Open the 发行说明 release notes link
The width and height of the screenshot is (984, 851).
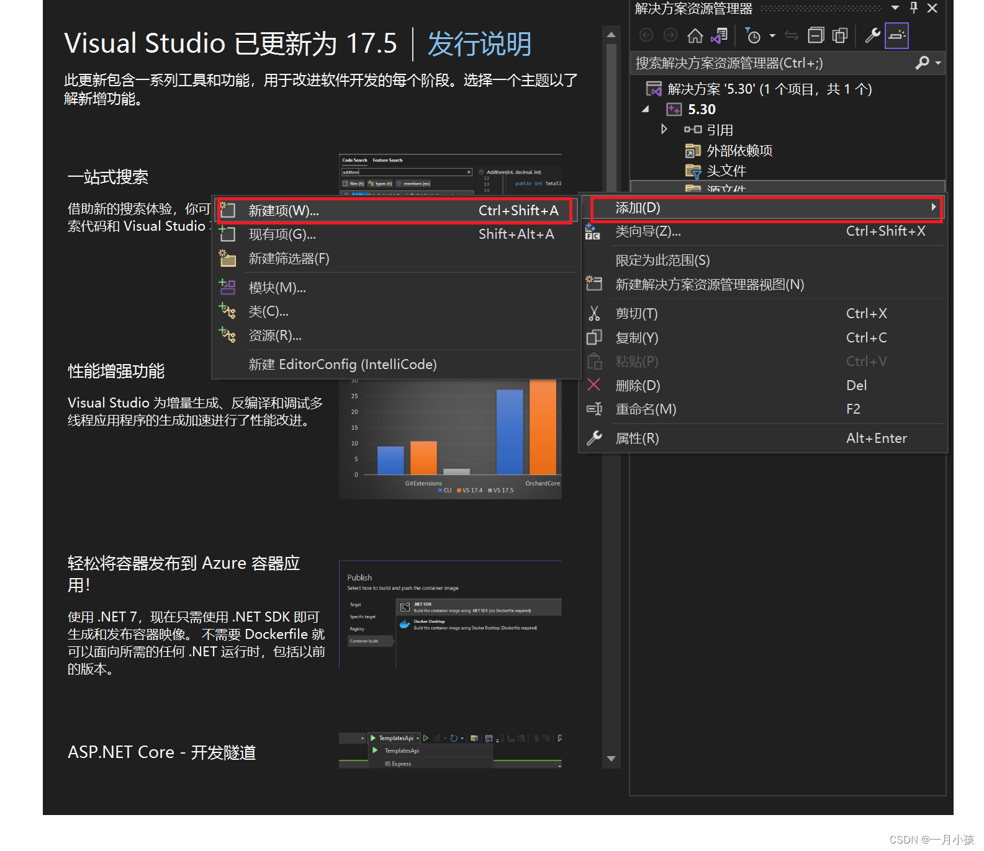point(479,44)
